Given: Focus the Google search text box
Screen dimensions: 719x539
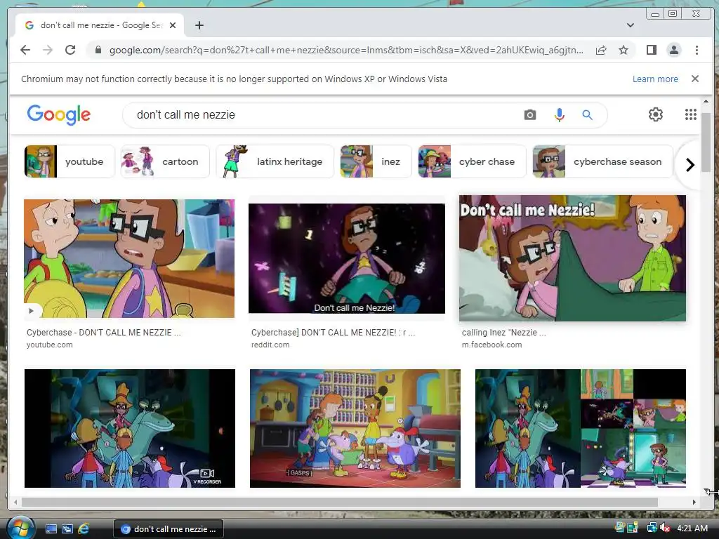Looking at the screenshot, I should tap(321, 114).
